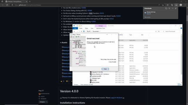The height and width of the screenshot is (105, 188).
Task: Open the browser Settings and more menu
Action: click(185, 5)
